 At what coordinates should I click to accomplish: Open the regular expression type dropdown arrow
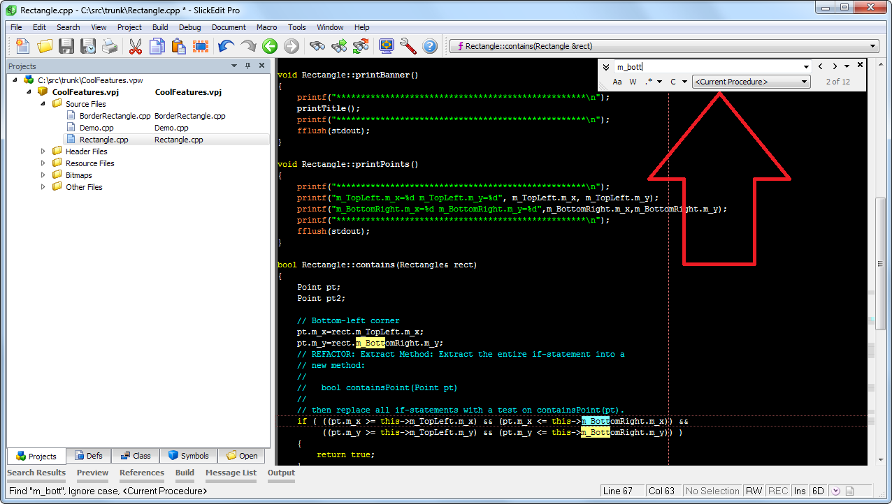pyautogui.click(x=660, y=82)
